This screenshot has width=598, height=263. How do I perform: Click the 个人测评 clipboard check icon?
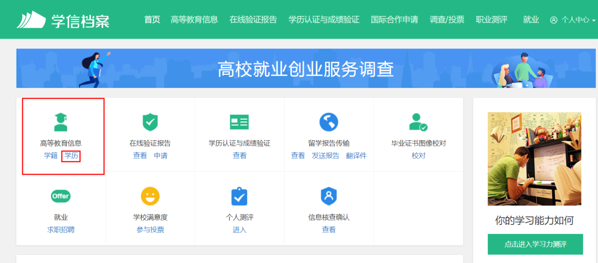click(x=239, y=196)
